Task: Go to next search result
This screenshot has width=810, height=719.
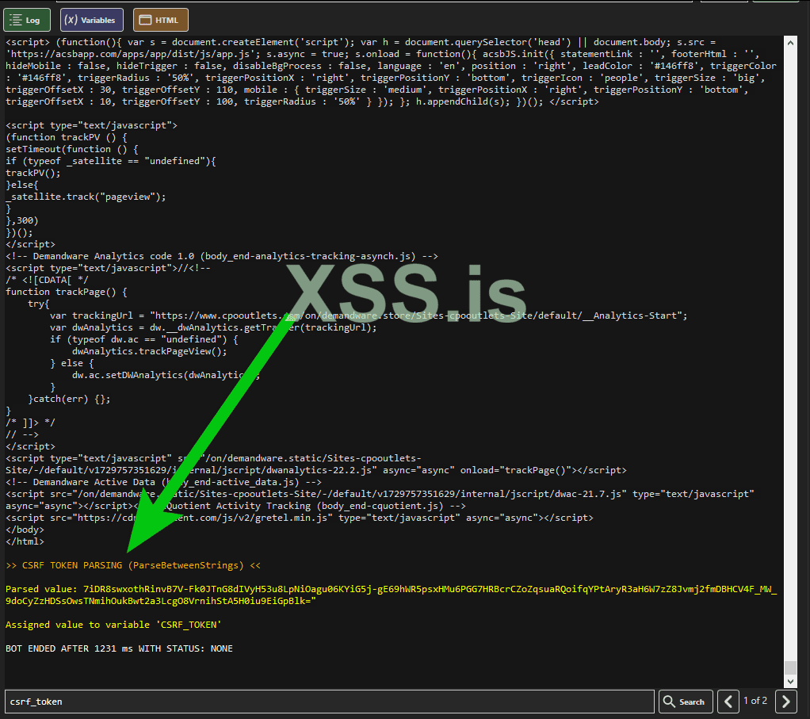Action: tap(785, 702)
